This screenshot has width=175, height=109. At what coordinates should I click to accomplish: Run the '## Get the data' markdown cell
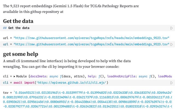tap(171, 28)
